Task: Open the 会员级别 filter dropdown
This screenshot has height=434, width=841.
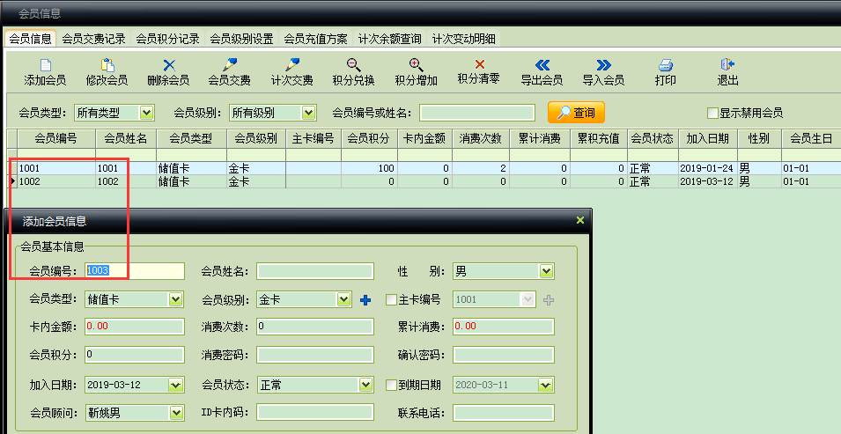Action: pyautogui.click(x=308, y=113)
